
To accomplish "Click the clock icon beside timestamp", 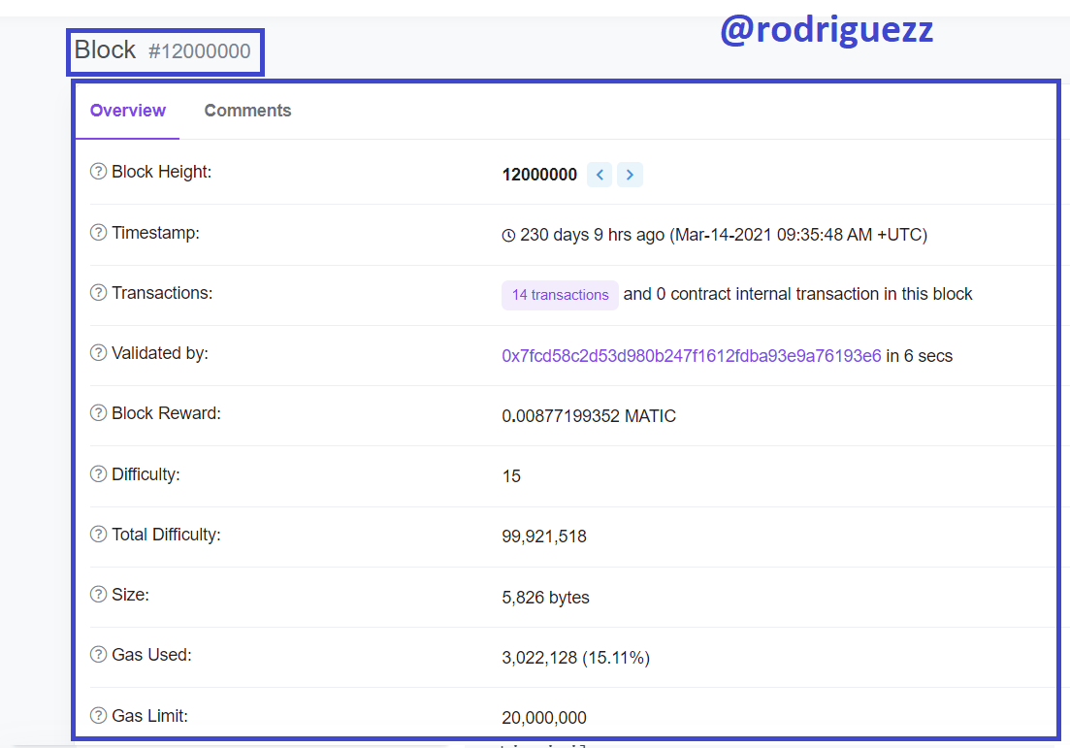I will (x=508, y=236).
